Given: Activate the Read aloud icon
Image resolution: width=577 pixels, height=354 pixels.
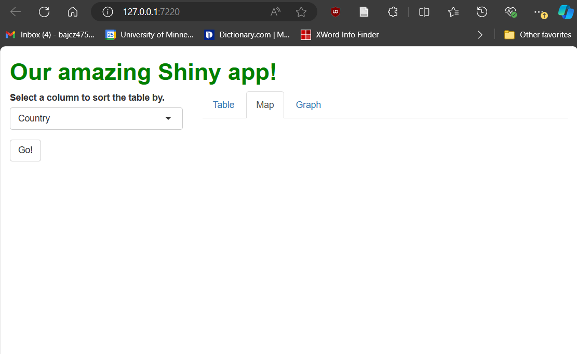Looking at the screenshot, I should [x=275, y=12].
